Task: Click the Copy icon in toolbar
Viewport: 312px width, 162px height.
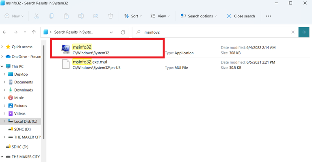Action: point(51,16)
